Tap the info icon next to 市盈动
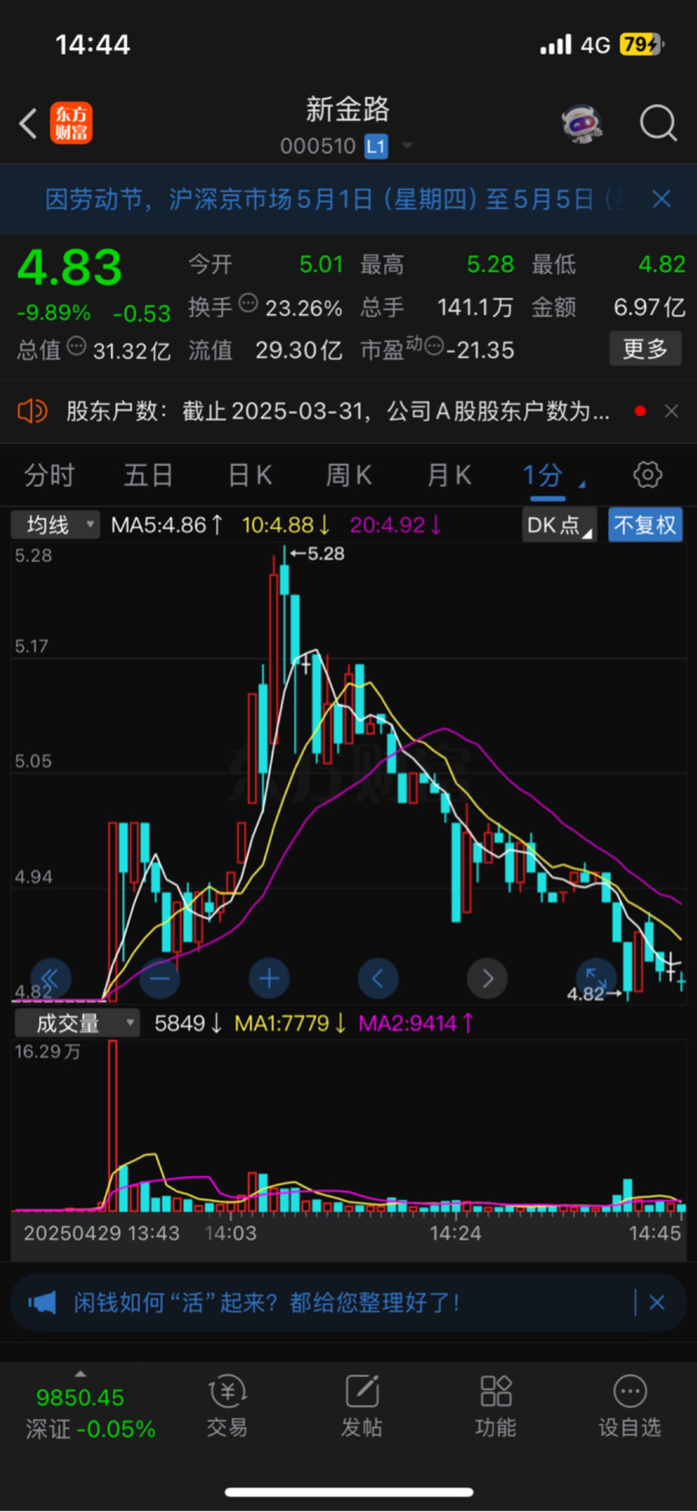The image size is (697, 1512). (434, 346)
